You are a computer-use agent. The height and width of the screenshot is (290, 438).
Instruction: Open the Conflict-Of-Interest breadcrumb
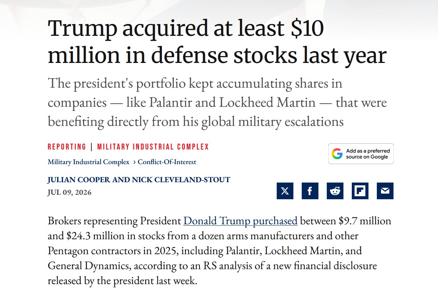(167, 162)
